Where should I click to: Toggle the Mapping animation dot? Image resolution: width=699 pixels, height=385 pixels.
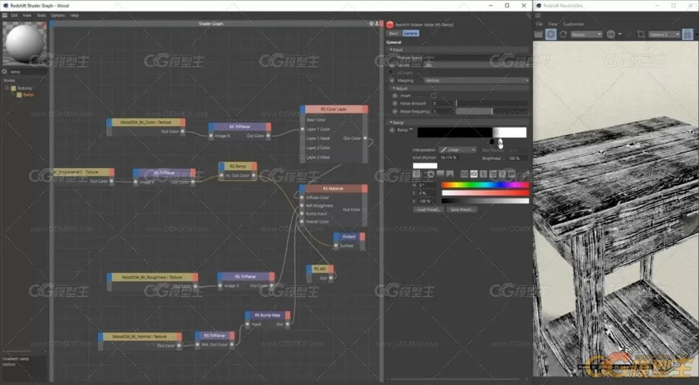(393, 80)
